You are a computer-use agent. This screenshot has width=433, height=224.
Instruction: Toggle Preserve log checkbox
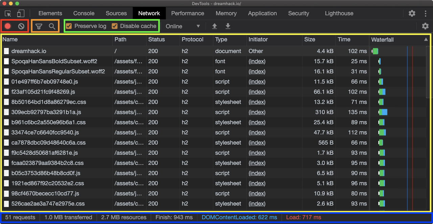pyautogui.click(x=69, y=26)
